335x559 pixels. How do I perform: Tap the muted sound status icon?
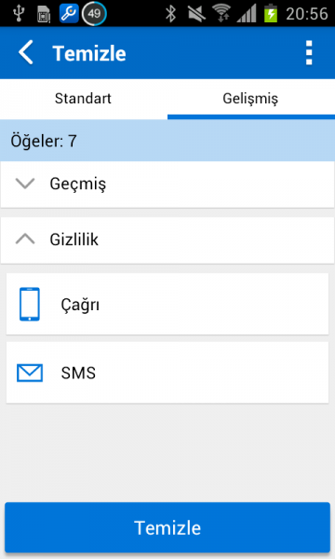(196, 14)
